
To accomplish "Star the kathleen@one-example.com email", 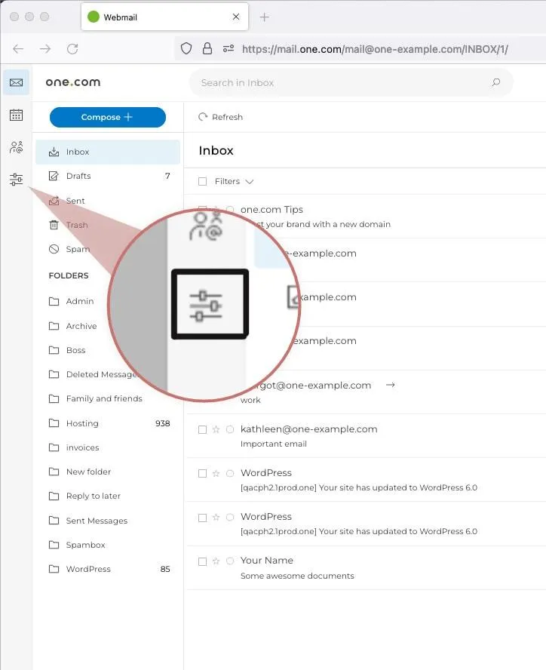I will [216, 429].
